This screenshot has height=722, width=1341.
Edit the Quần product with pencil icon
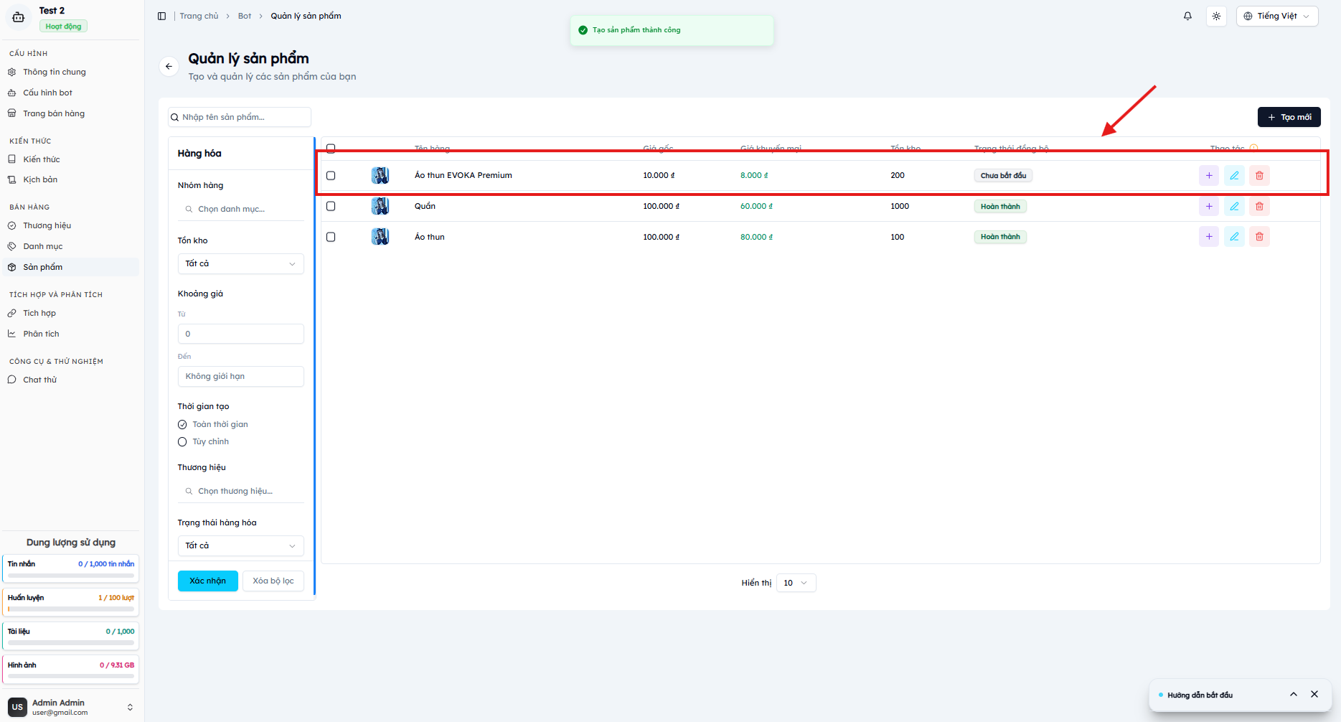1234,206
